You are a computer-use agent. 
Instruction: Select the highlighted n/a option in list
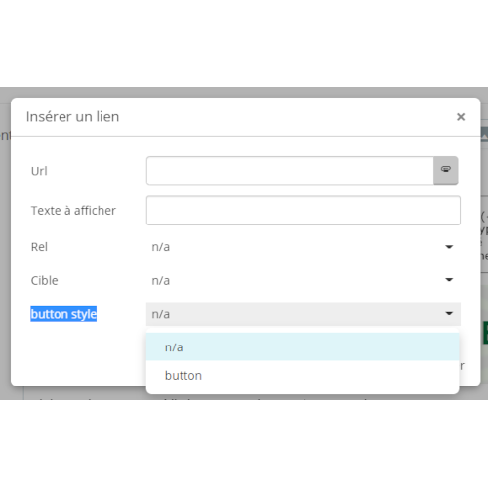pos(303,347)
